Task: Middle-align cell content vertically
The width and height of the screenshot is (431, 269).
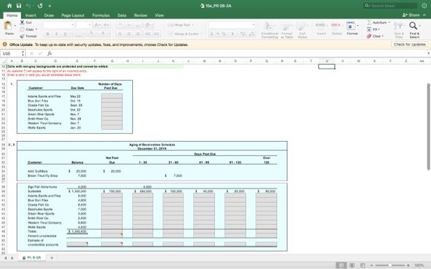Action: tap(129, 25)
